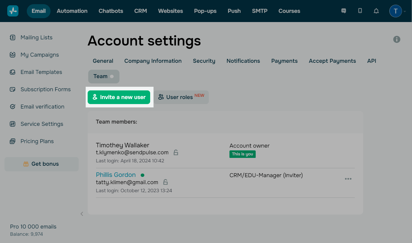Viewport: 412px width, 243px height.
Task: Open three-dots menu for Phillis Gordon
Action: [x=348, y=179]
